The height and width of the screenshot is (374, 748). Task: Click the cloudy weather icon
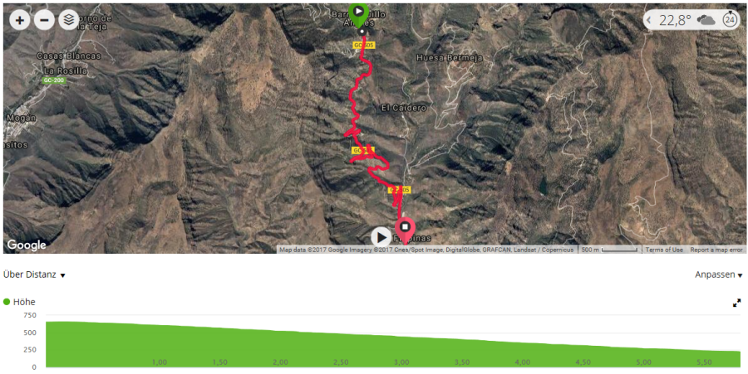[706, 20]
